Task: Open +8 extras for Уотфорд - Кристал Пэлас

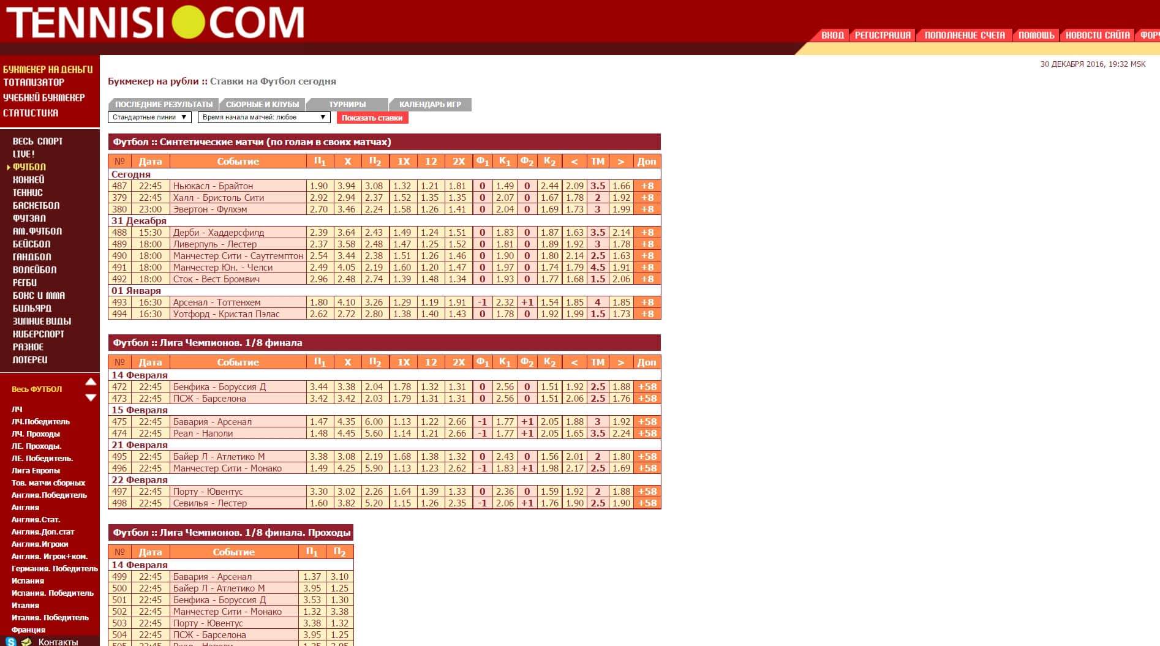Action: point(647,314)
